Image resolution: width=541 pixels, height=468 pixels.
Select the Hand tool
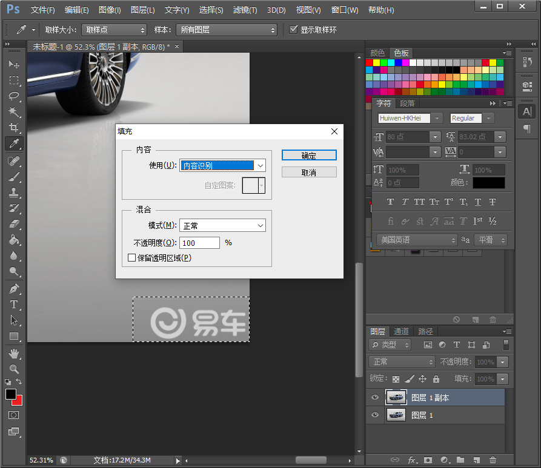[x=14, y=353]
